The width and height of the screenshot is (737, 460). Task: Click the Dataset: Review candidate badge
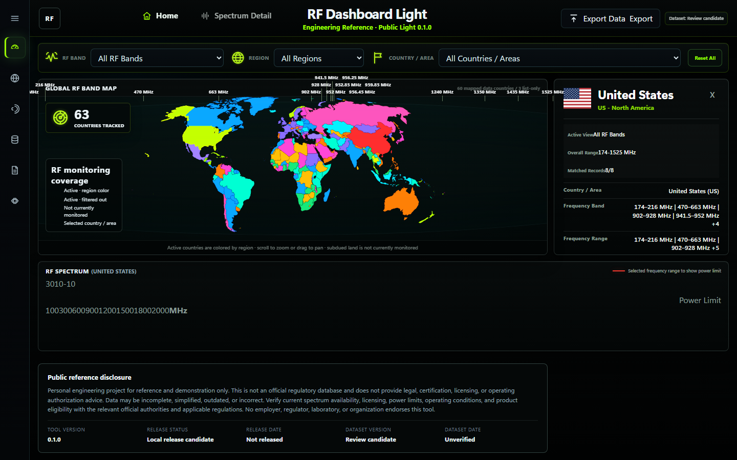click(x=696, y=18)
